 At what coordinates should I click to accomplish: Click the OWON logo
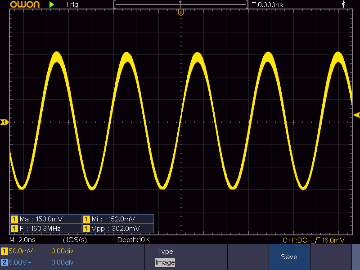25,4
